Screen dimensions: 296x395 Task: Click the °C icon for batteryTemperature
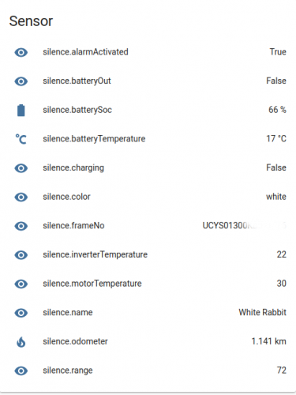(21, 139)
